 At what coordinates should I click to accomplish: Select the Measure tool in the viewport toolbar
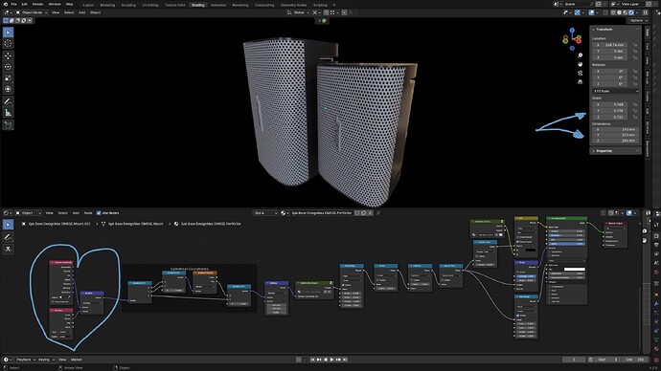click(8, 112)
